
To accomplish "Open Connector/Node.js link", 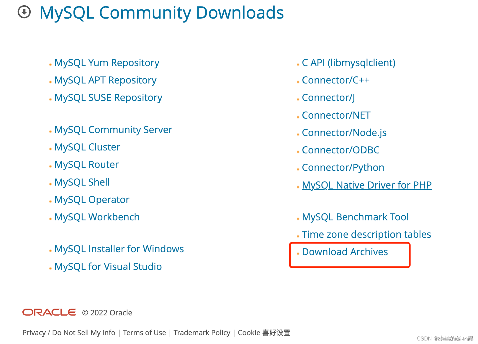I will click(x=344, y=133).
